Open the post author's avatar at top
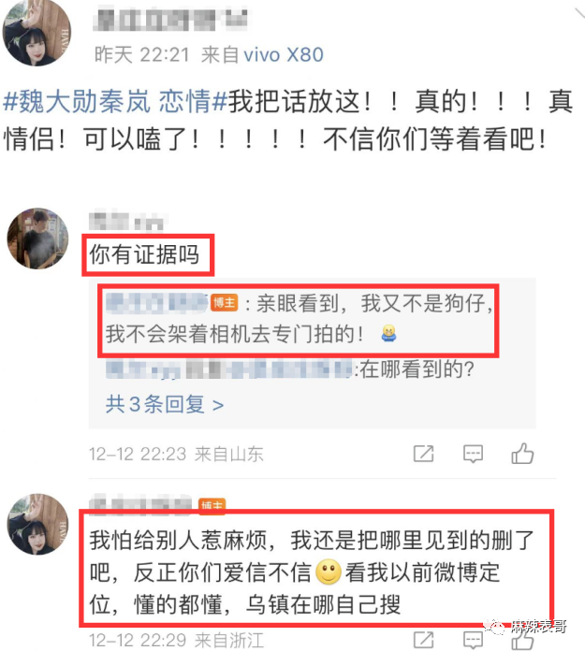Viewport: 585px width, 651px height. pyautogui.click(x=37, y=33)
